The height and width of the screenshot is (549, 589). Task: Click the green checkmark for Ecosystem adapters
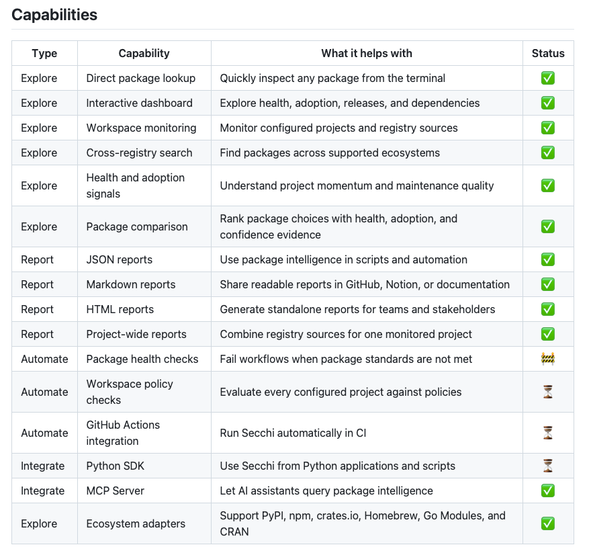point(547,524)
